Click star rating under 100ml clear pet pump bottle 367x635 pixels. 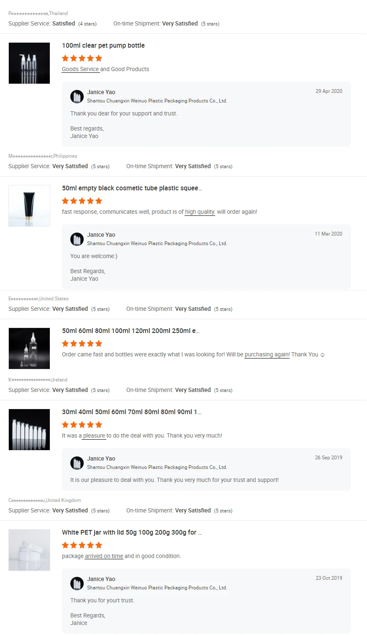pyautogui.click(x=82, y=59)
